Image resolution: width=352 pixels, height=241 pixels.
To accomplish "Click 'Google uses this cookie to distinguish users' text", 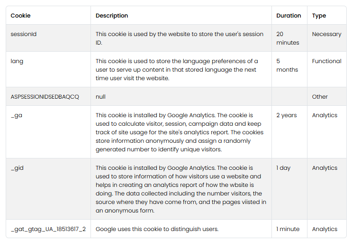I will tap(157, 229).
